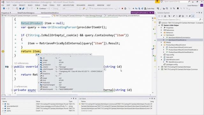Click the search magnifier in Solution Explorer
The image size is (204, 115).
coord(200,19)
